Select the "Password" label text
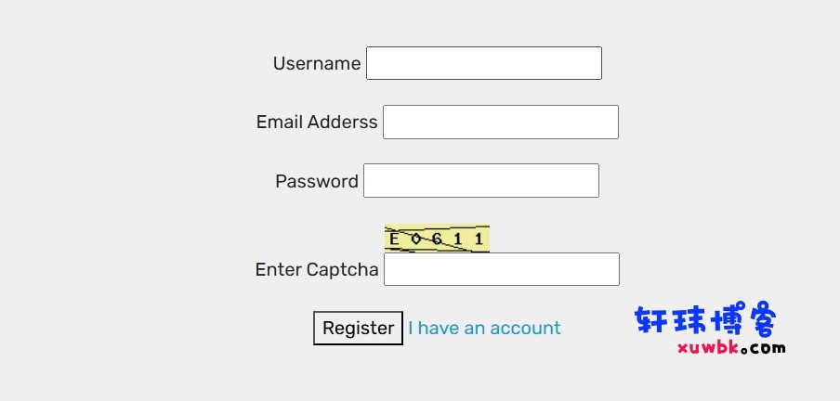 (317, 181)
